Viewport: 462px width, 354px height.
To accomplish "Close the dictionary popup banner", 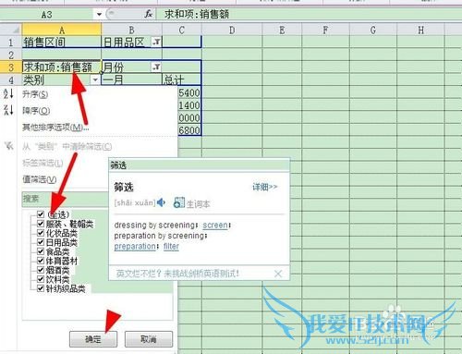I will tap(278, 274).
